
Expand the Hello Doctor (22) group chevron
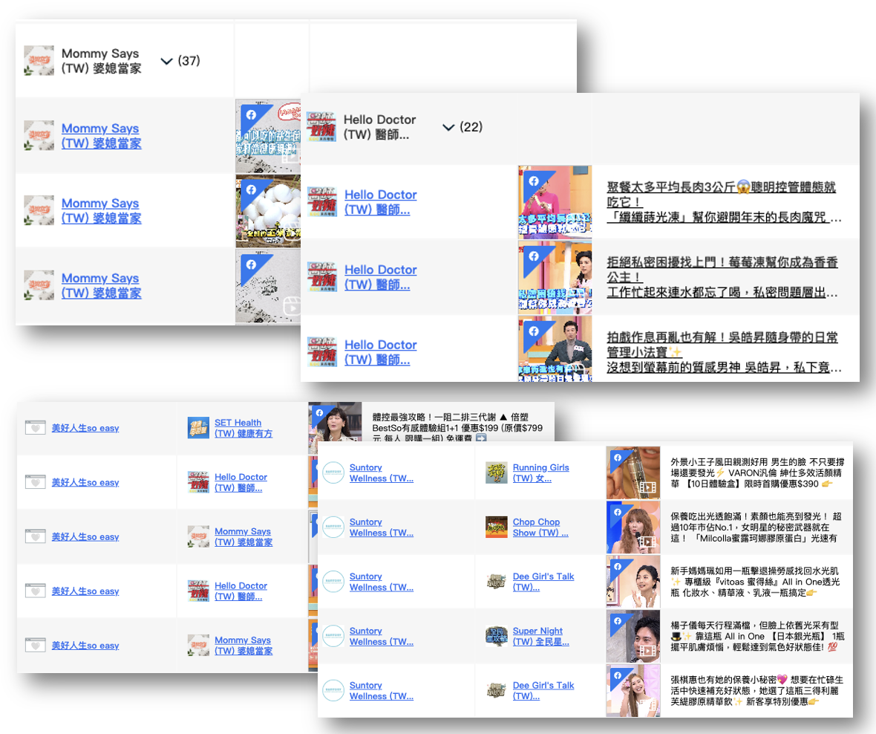448,127
